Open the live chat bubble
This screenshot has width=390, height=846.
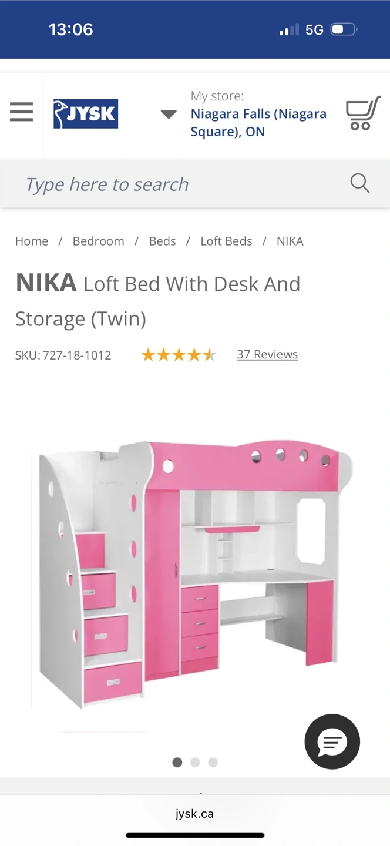coord(332,741)
